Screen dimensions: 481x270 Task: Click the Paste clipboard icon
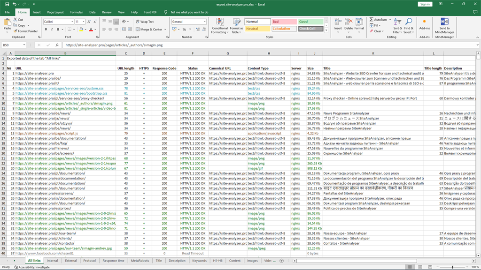7,22
